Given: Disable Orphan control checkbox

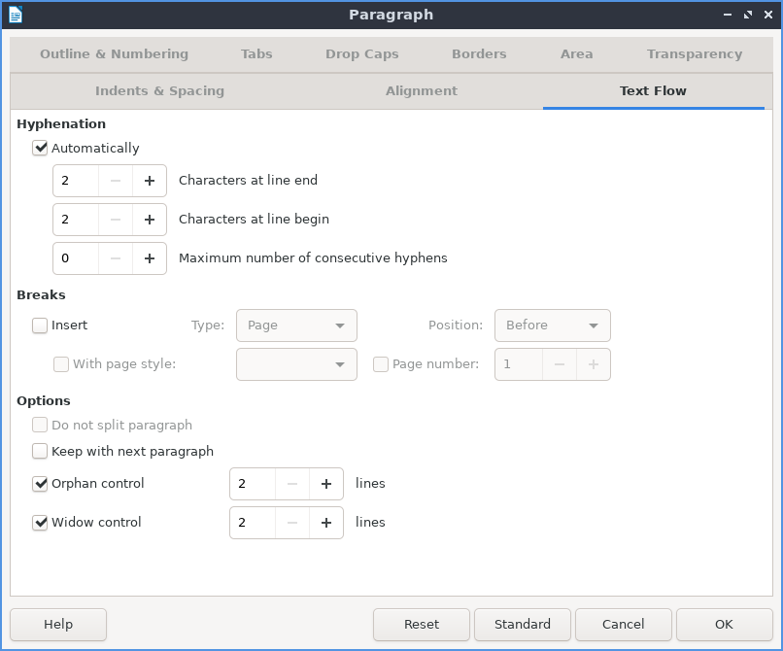Looking at the screenshot, I should pyautogui.click(x=40, y=484).
